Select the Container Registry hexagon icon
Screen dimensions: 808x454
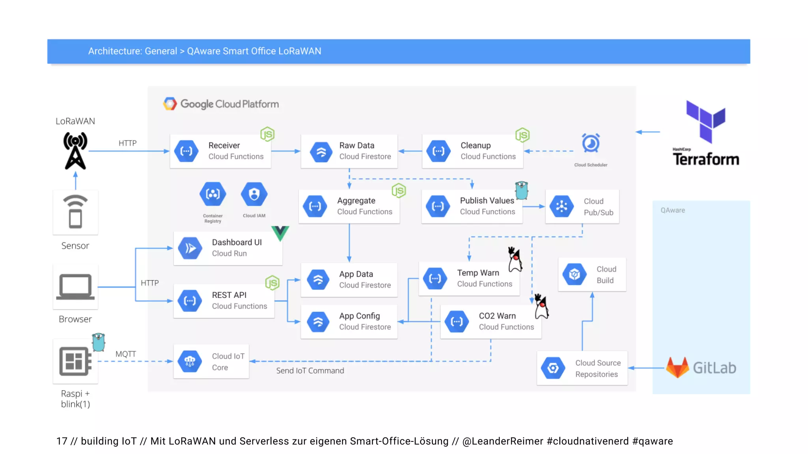[213, 194]
